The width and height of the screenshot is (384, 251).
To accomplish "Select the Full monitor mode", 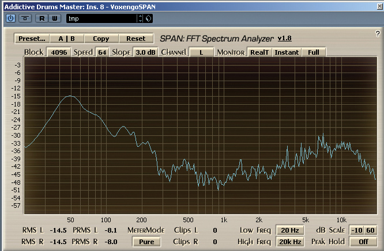I will tap(314, 52).
